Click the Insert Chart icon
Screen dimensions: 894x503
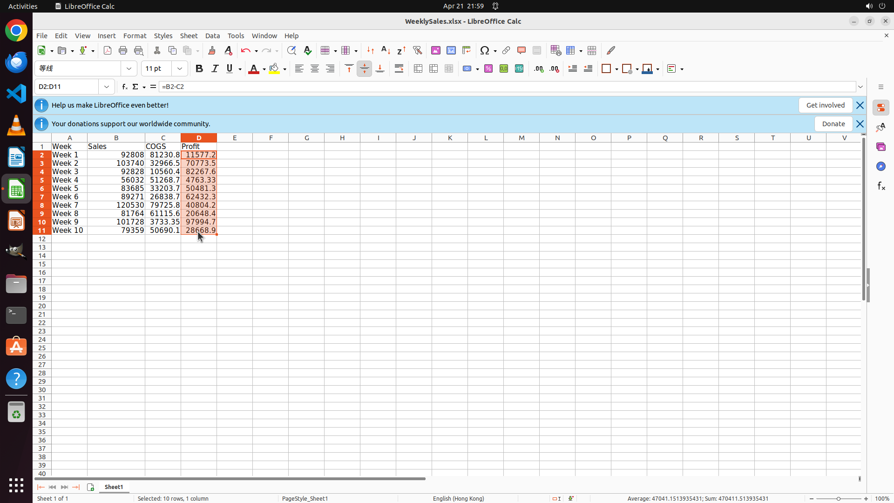[451, 50]
